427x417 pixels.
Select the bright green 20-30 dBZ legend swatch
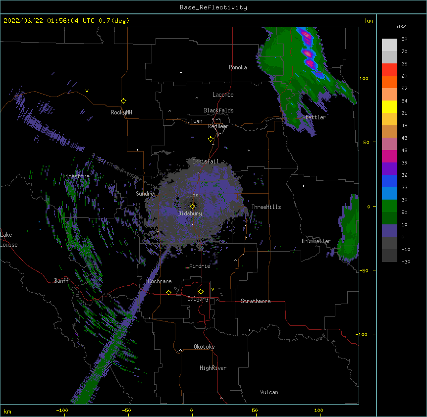point(389,206)
